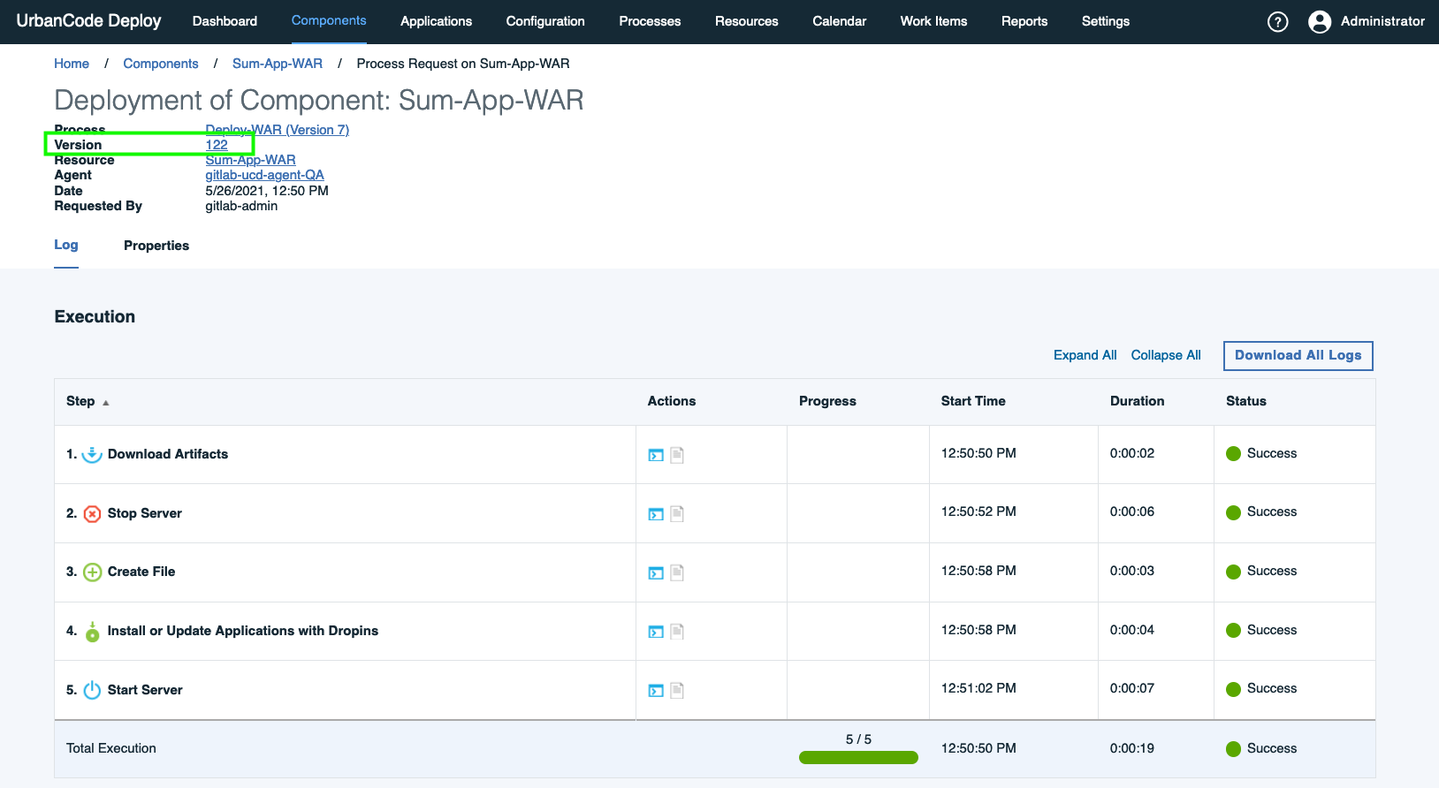Click the 0:00:07 duration cell
Viewport: 1439px width, 788px height.
pos(1132,688)
